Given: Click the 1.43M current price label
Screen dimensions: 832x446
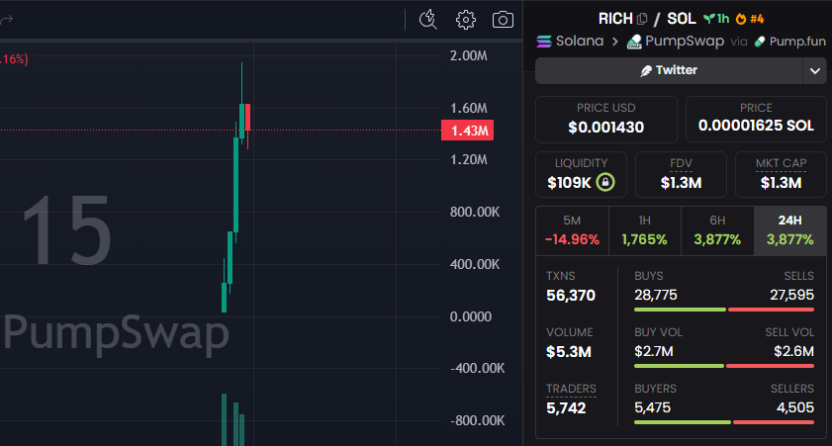Looking at the screenshot, I should [x=468, y=131].
